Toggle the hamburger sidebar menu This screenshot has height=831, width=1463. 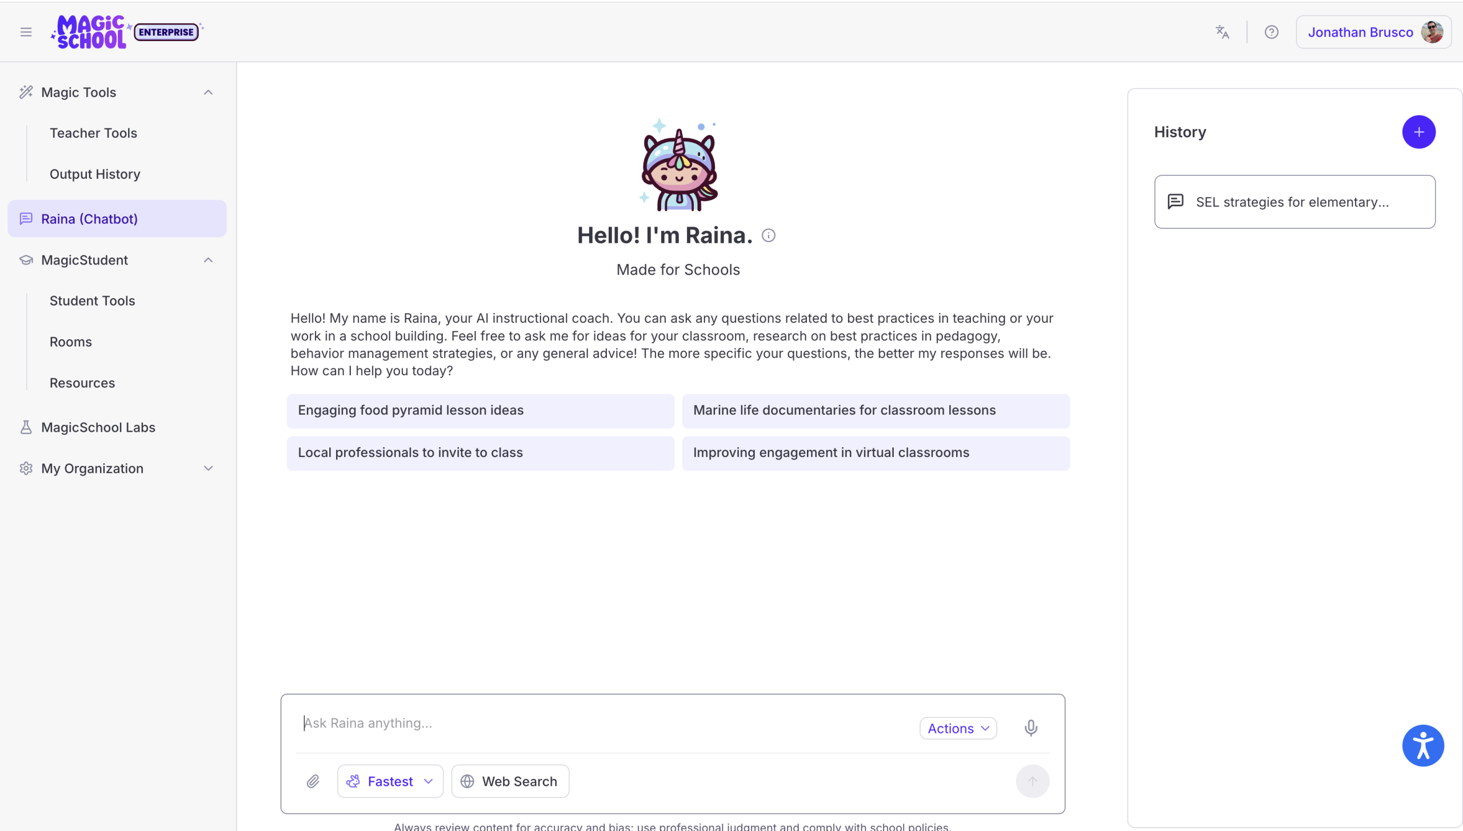26,32
